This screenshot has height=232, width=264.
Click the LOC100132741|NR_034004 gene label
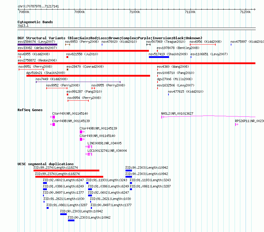[107, 151]
